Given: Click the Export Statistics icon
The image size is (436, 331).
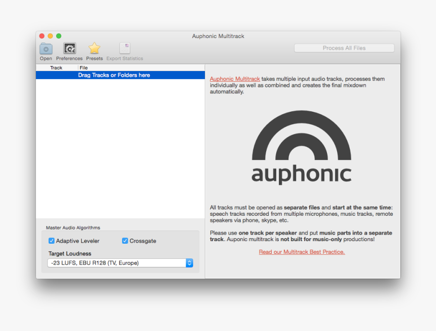Looking at the screenshot, I should [x=124, y=49].
